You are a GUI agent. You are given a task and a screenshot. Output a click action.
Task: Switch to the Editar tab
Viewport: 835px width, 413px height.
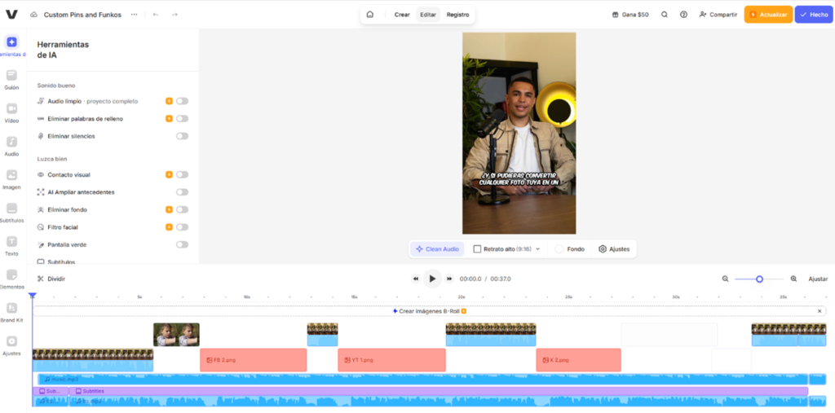tap(428, 15)
